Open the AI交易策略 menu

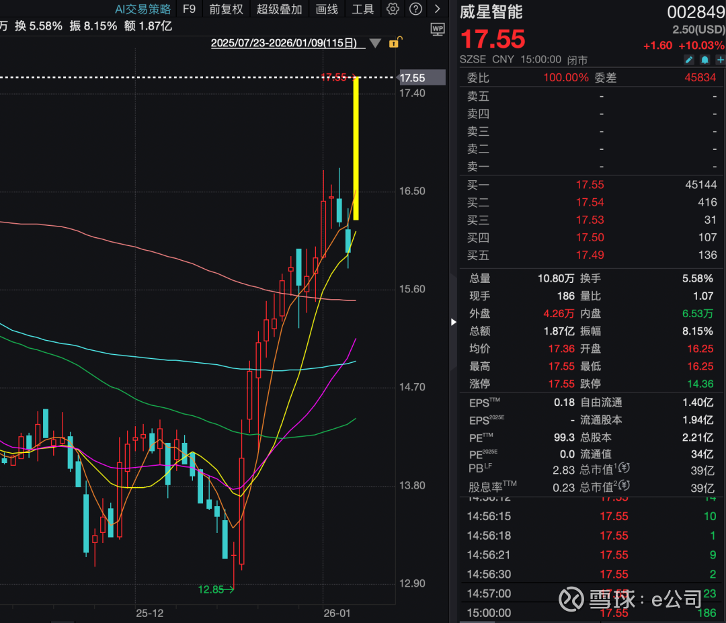pyautogui.click(x=143, y=9)
